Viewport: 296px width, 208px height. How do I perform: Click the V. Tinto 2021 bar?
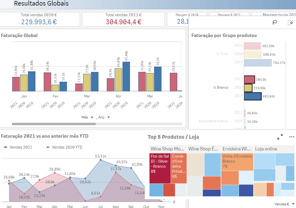252,46
